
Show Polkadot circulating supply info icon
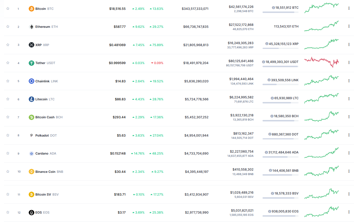point(270,134)
